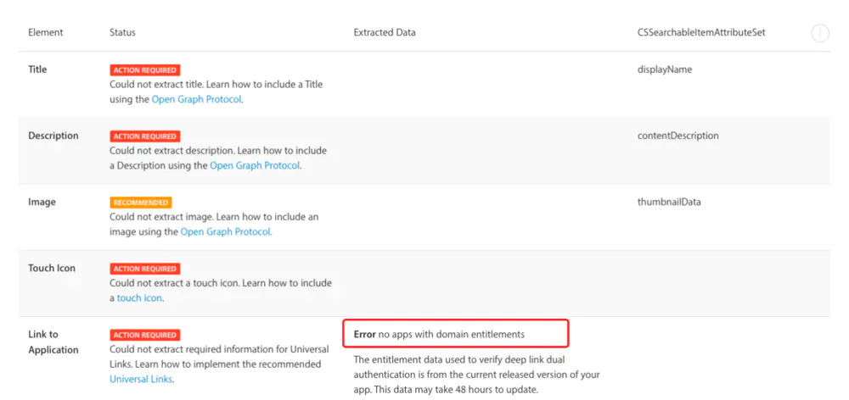Select the CSSearchableItemAttributeSet column header
The image size is (849, 400).
tap(701, 32)
